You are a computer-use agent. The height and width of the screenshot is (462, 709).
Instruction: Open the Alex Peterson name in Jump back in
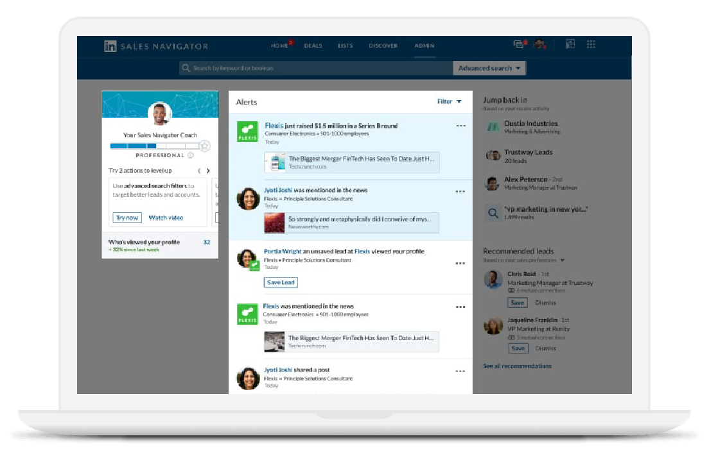pyautogui.click(x=526, y=179)
